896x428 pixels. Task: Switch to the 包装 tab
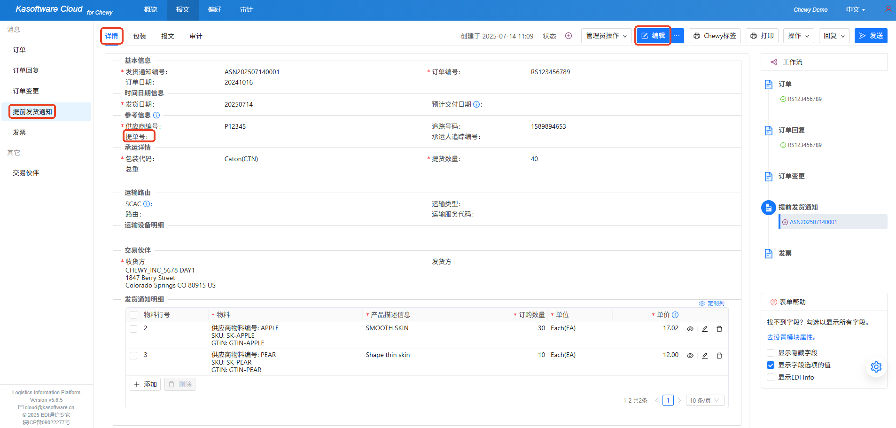click(140, 36)
